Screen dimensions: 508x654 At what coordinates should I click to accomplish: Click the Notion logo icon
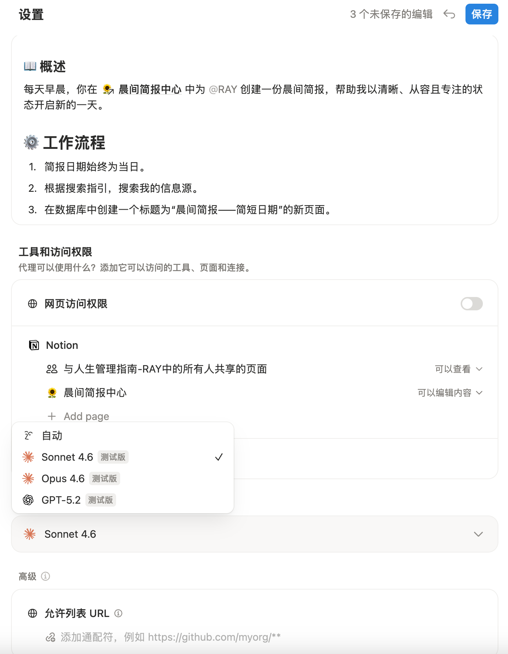[34, 346]
